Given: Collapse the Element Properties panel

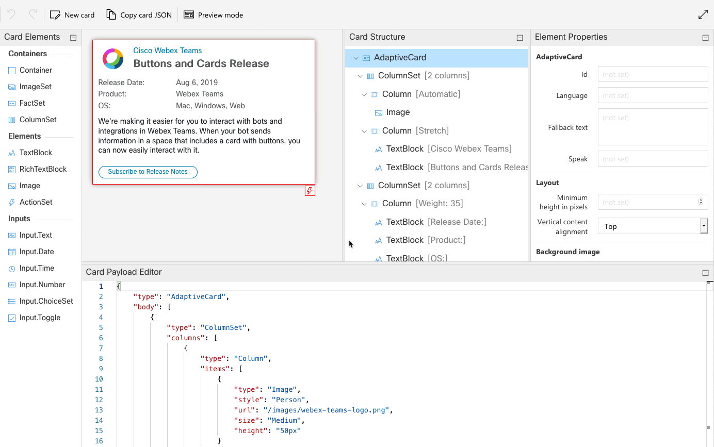Looking at the screenshot, I should 705,38.
